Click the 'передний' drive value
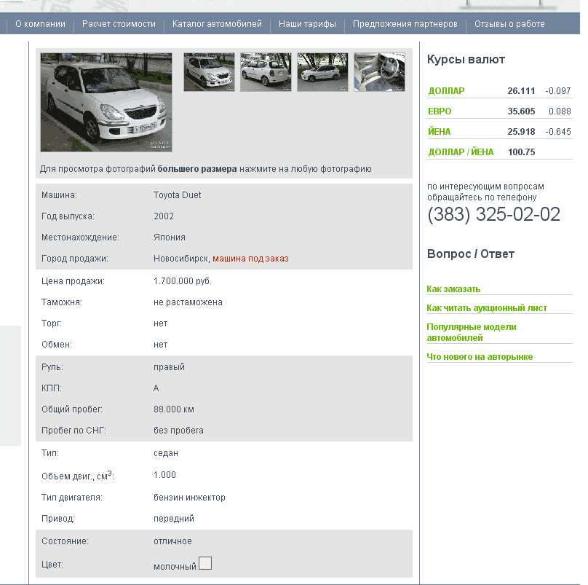588x585 pixels. click(x=174, y=519)
